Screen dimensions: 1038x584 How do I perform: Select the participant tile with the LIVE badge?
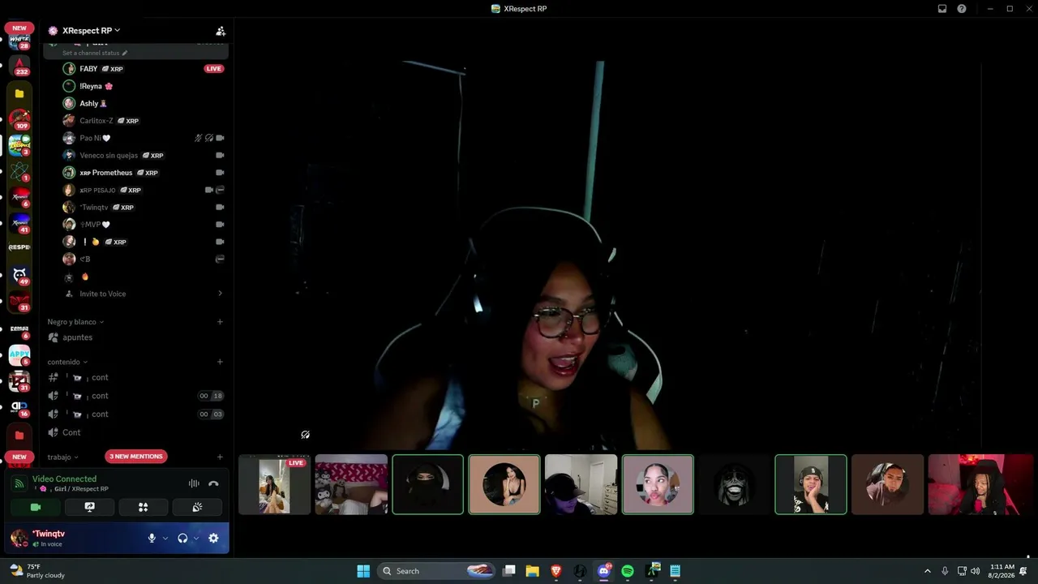274,484
